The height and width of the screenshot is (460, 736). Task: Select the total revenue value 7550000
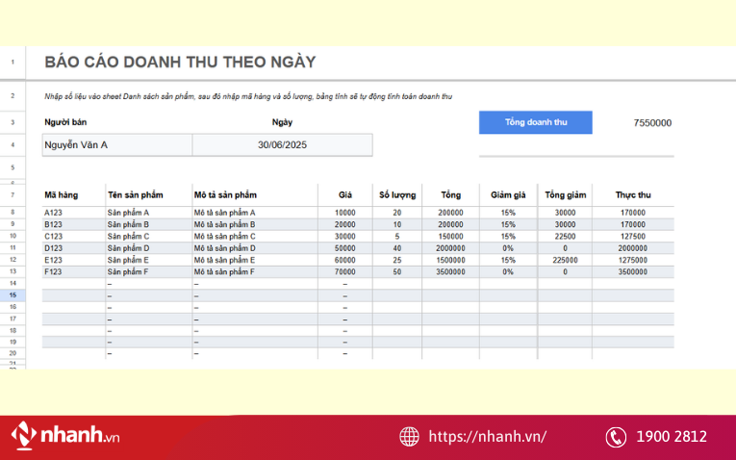[x=652, y=123]
